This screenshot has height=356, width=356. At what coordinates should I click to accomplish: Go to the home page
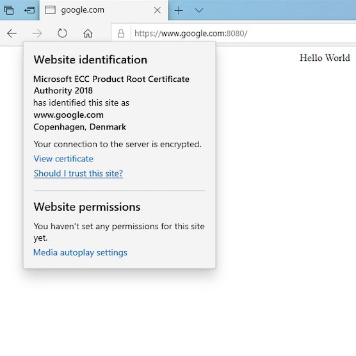(88, 33)
